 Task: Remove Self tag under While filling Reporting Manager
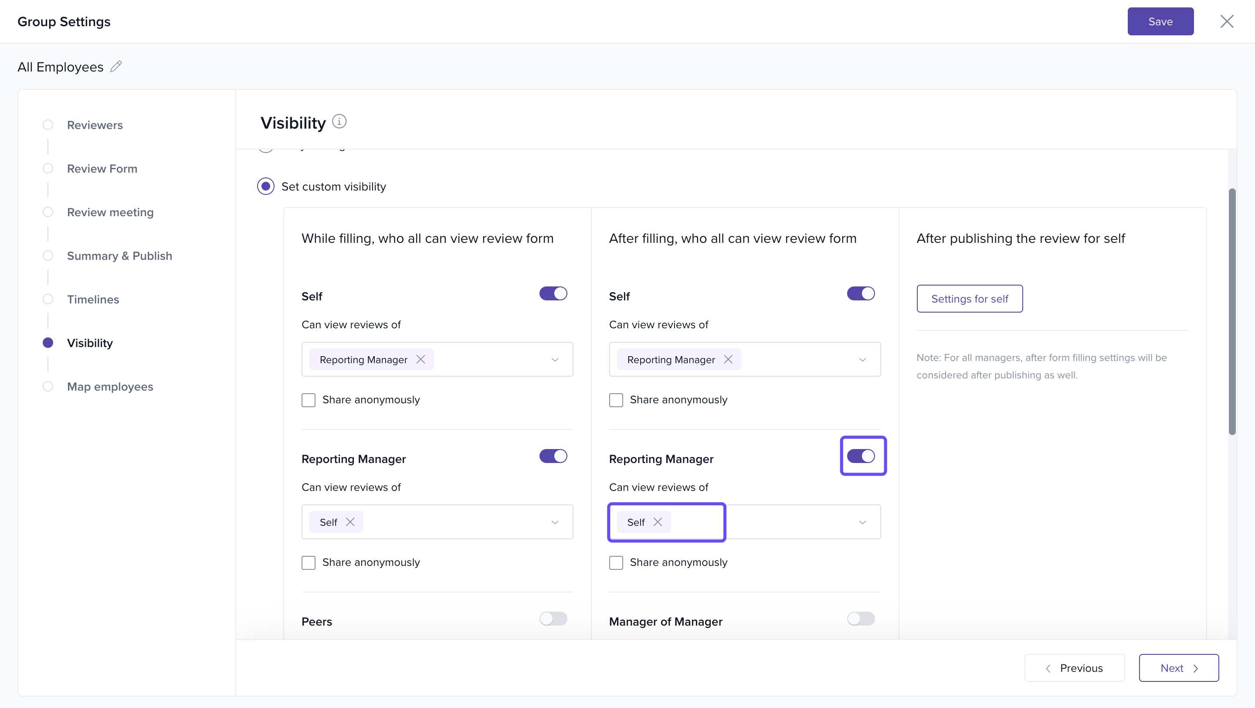[x=350, y=522]
